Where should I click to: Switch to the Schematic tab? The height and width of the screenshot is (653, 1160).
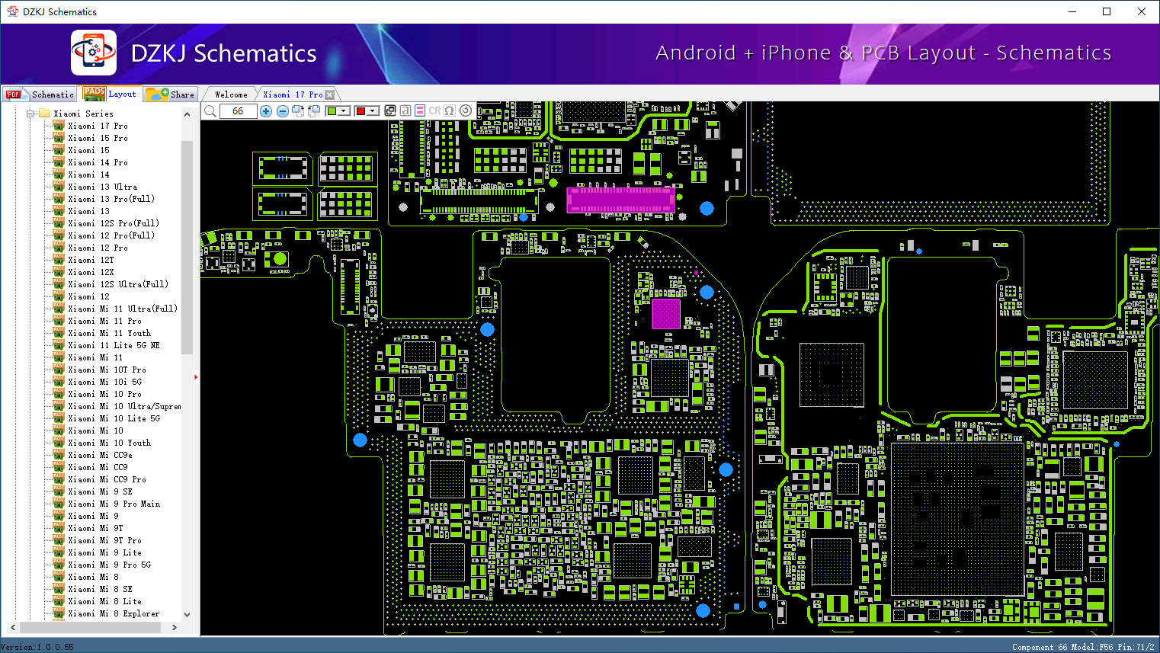coord(39,94)
